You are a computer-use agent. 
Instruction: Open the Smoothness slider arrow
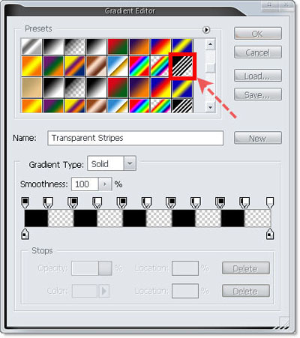coord(105,184)
